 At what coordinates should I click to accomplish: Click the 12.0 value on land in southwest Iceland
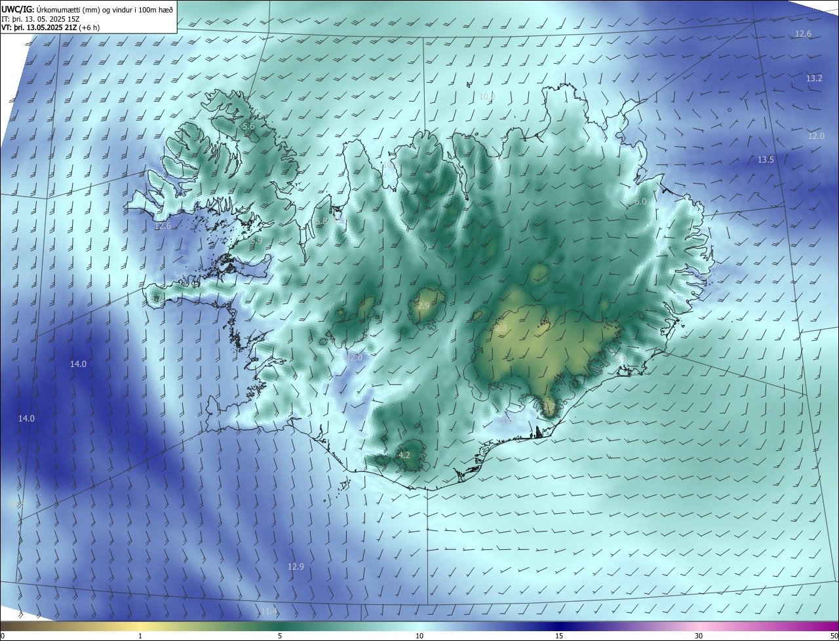(354, 357)
